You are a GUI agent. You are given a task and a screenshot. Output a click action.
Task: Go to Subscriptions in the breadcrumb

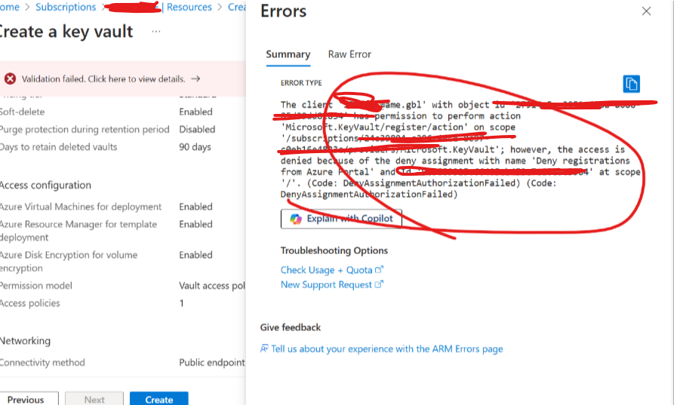[66, 8]
